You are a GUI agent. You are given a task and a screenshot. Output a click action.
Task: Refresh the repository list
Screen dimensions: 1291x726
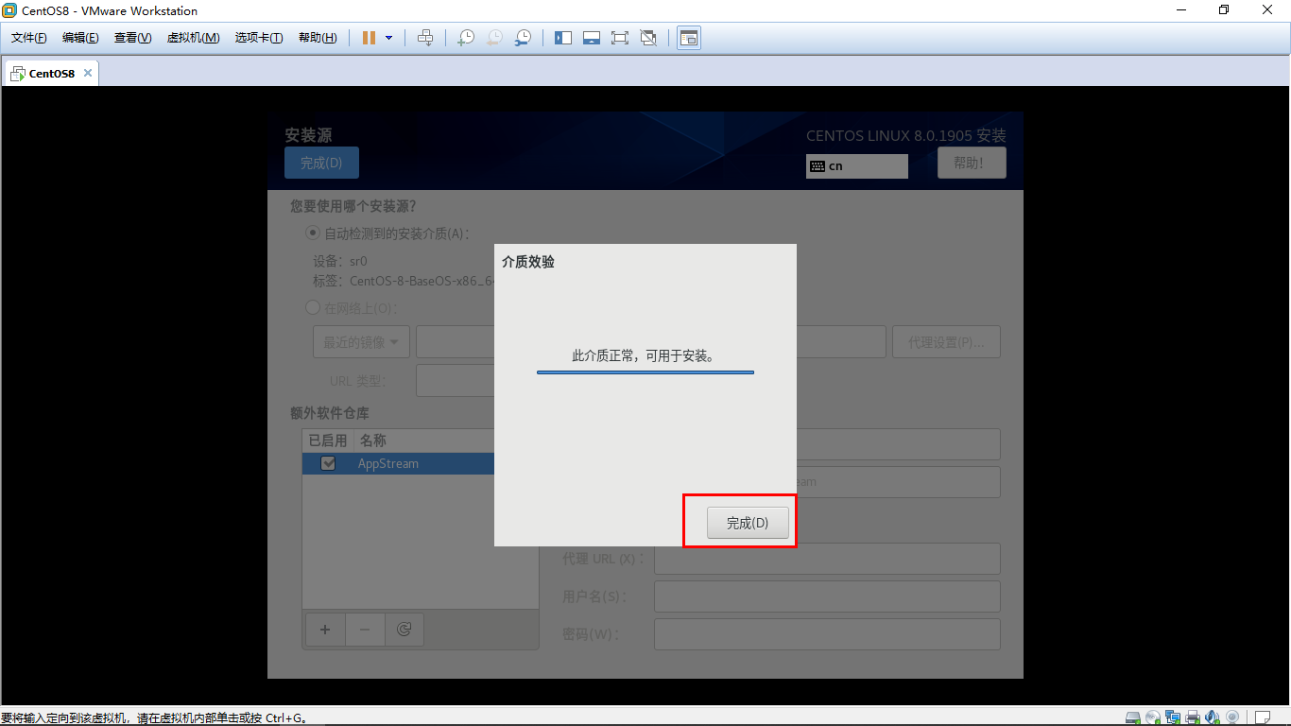(405, 630)
